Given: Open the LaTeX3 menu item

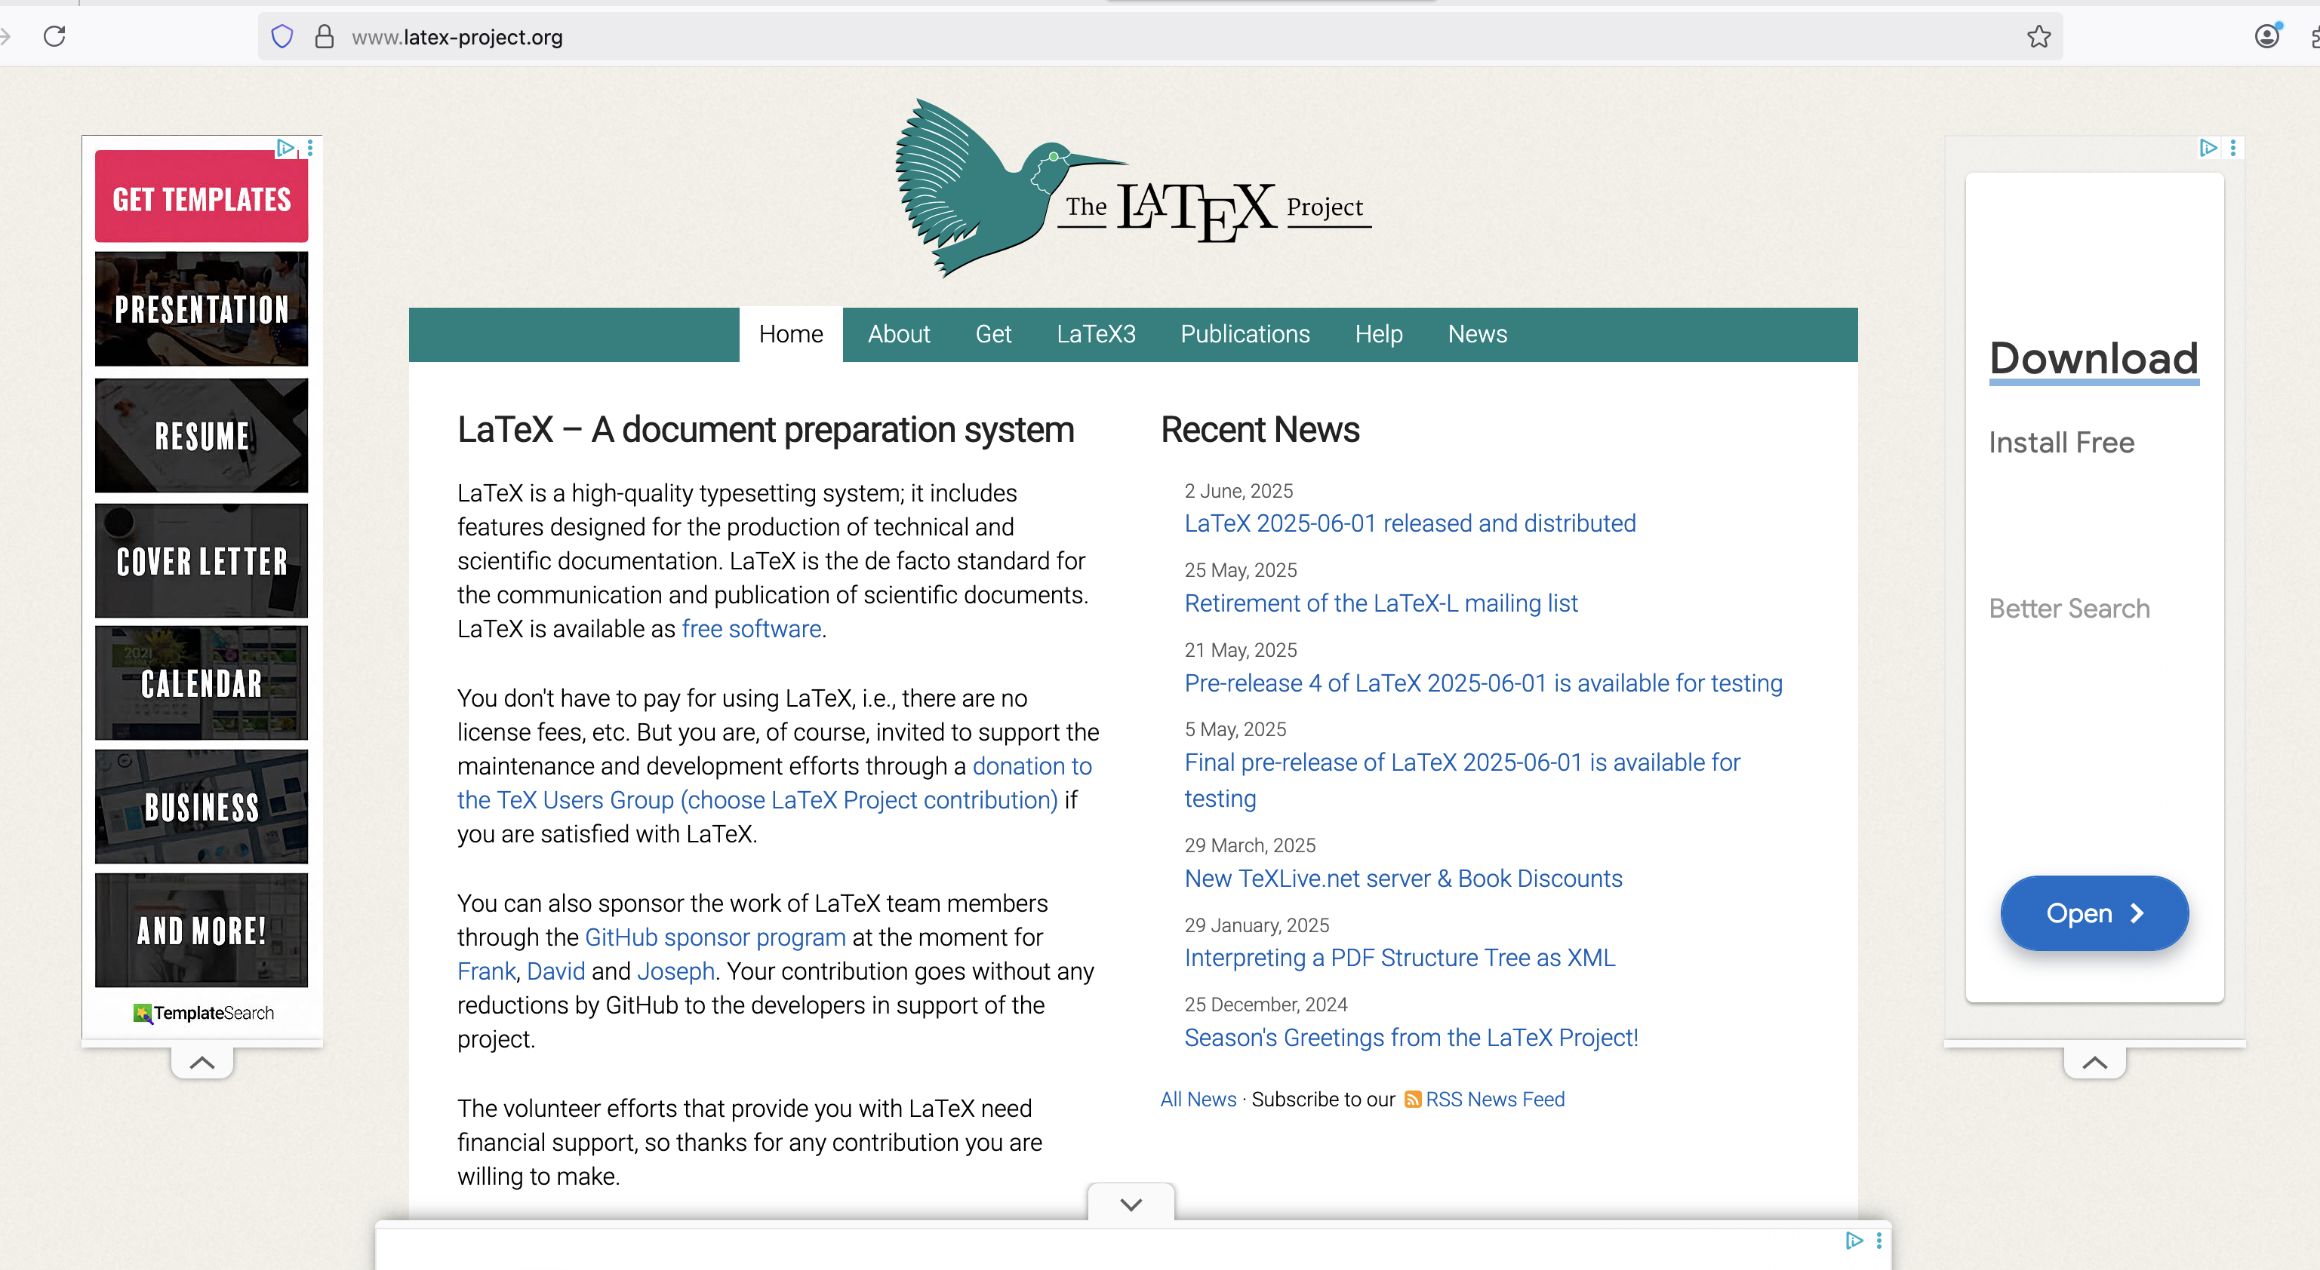Looking at the screenshot, I should (x=1096, y=334).
